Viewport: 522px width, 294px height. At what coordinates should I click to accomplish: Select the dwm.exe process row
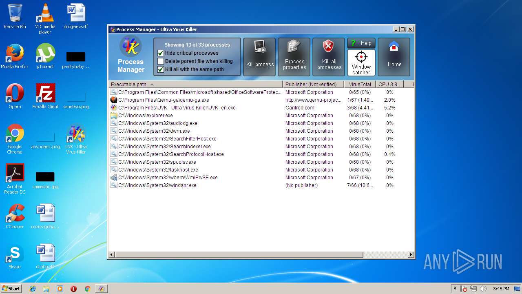click(261, 131)
